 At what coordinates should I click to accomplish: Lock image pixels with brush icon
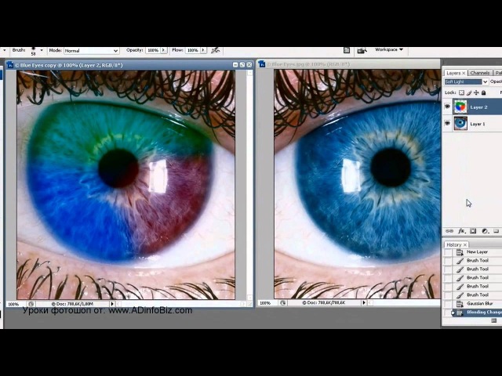(x=469, y=92)
